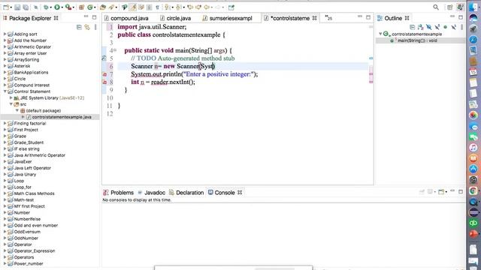The height and width of the screenshot is (270, 481).
Task: Select controlstatementexample.java in Package Explorer
Action: coord(62,117)
